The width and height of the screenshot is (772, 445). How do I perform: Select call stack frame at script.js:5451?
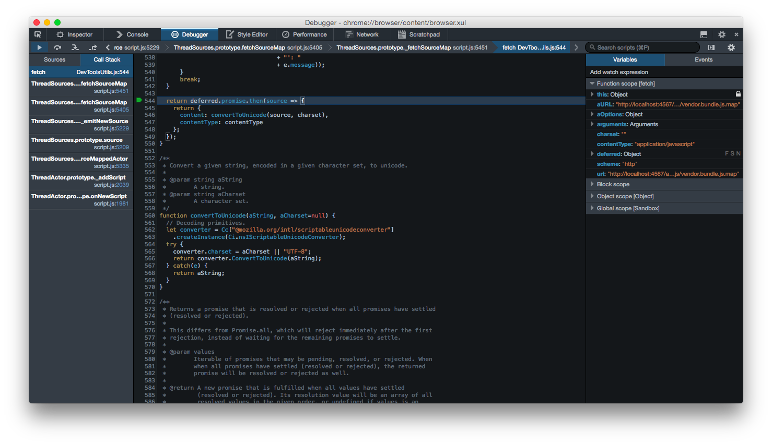81,87
